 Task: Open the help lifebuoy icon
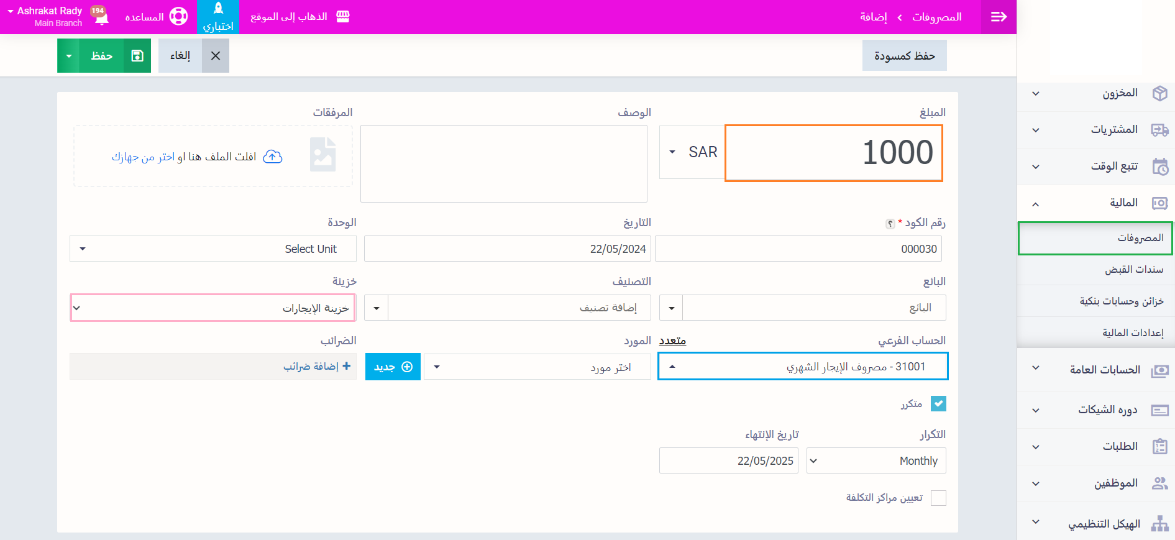click(178, 17)
